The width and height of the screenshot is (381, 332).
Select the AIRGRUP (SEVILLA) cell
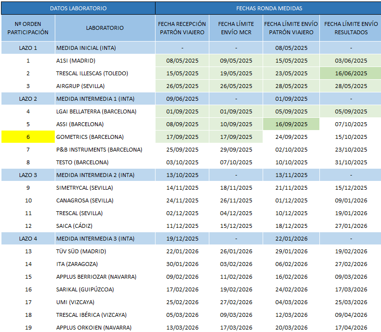(105, 86)
